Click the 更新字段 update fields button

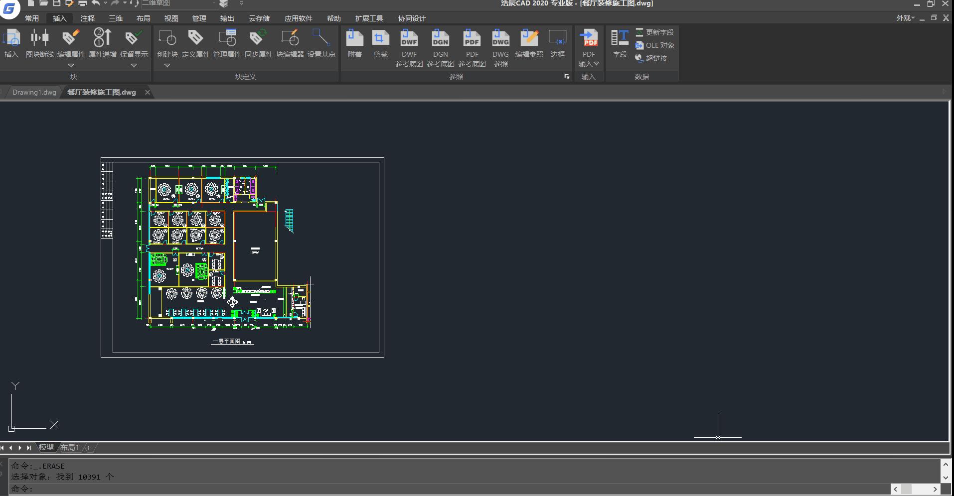654,32
